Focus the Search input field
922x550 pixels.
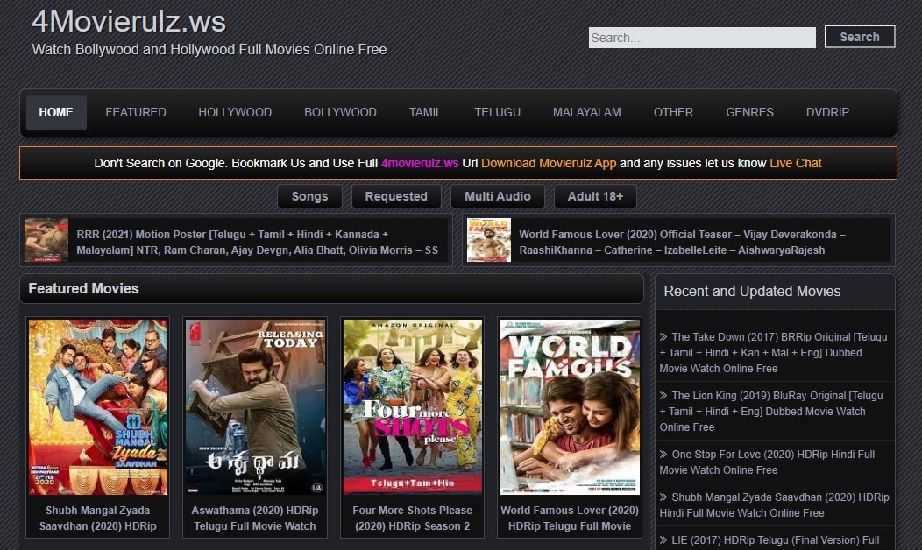[702, 38]
